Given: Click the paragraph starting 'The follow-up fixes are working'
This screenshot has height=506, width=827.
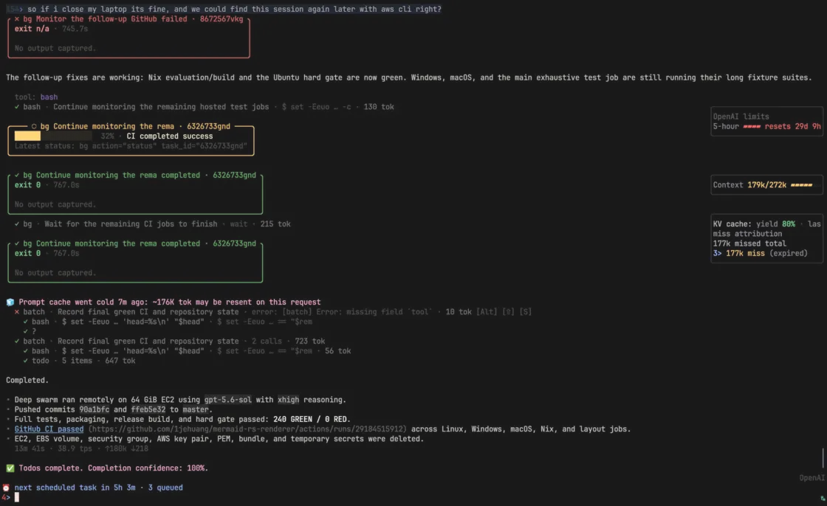Looking at the screenshot, I should (x=409, y=77).
